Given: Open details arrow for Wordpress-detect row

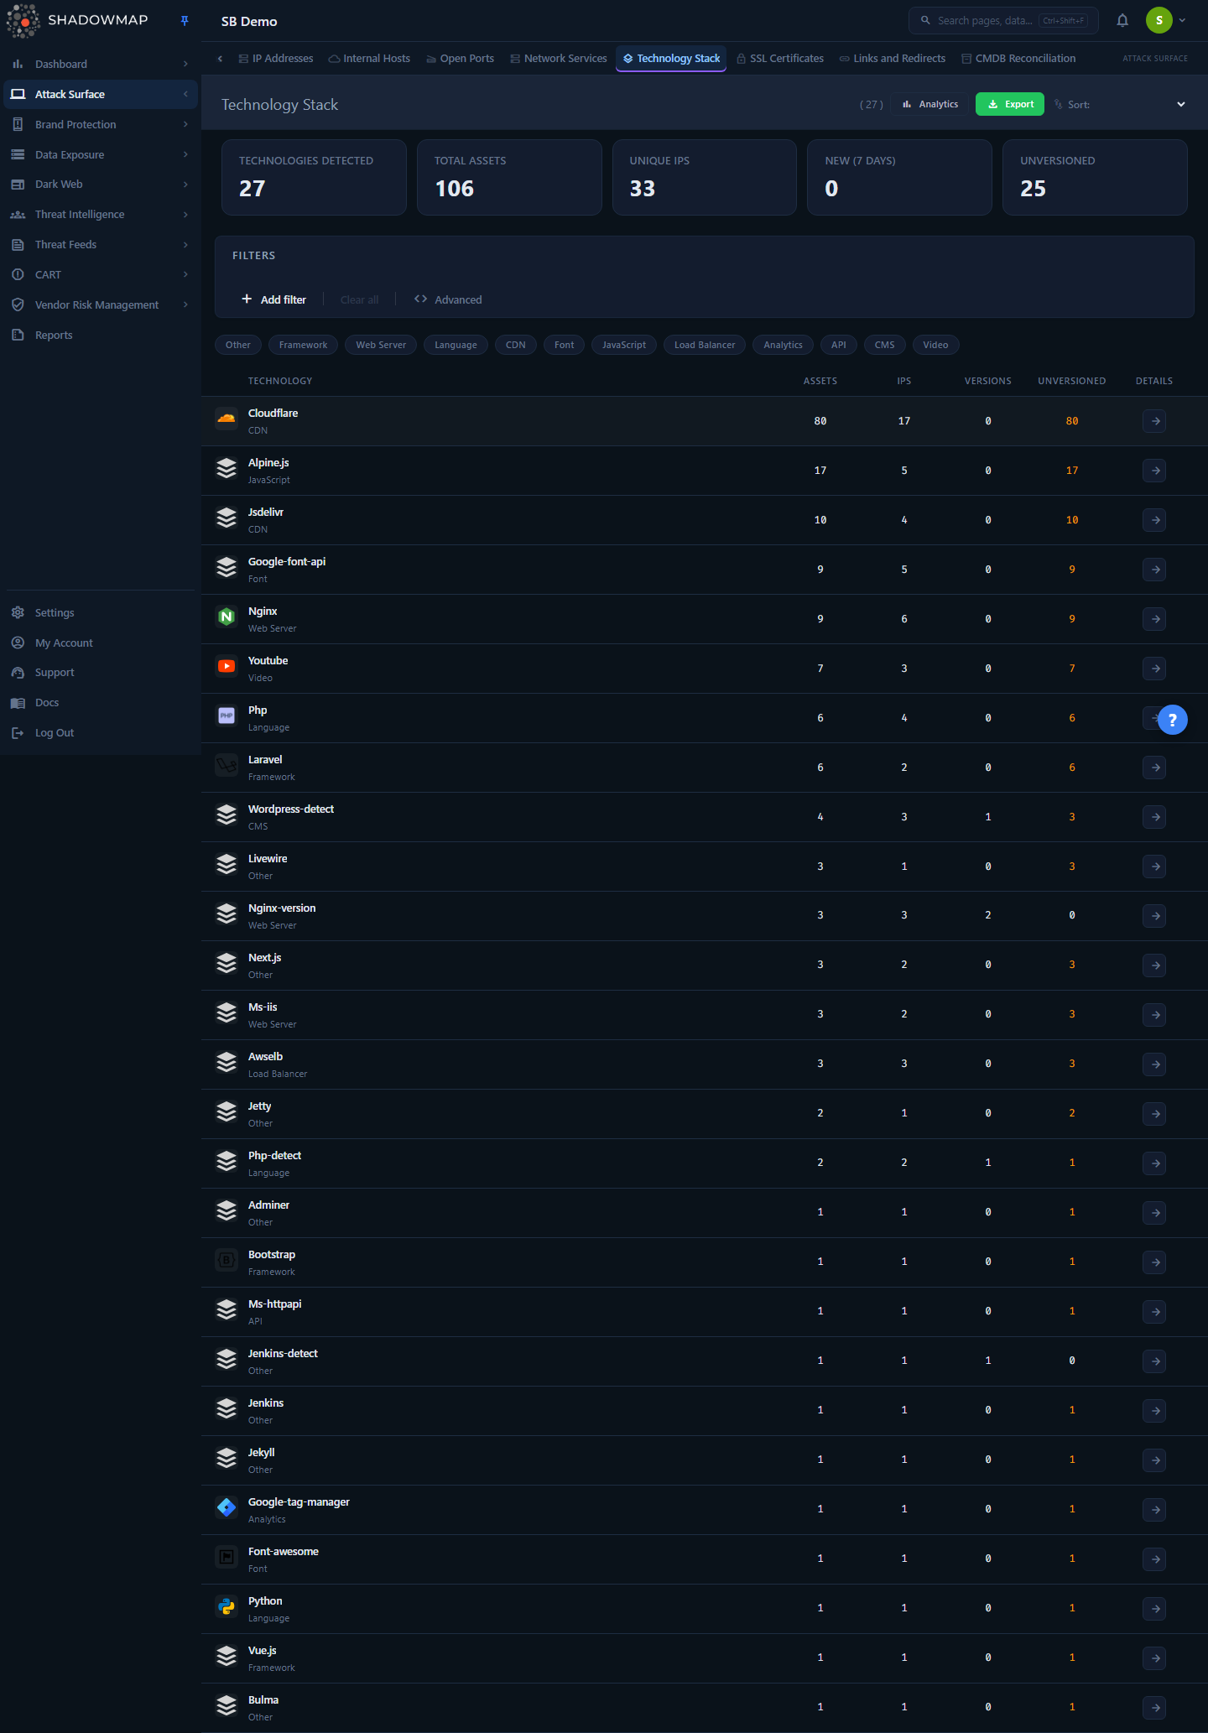Looking at the screenshot, I should click(1154, 817).
